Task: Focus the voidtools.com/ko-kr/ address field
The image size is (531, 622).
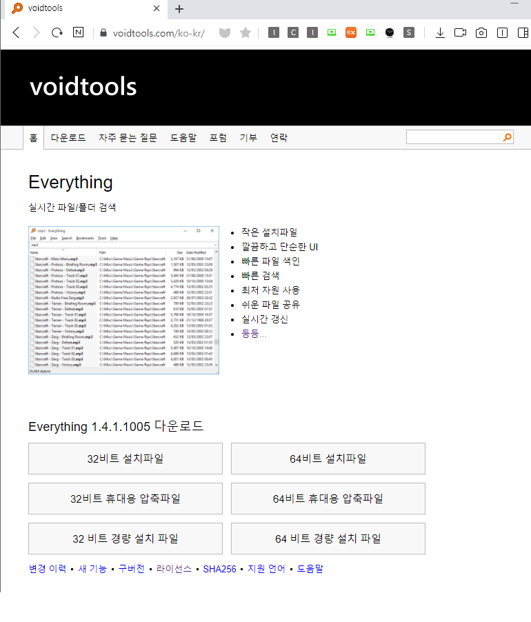Action: point(159,33)
